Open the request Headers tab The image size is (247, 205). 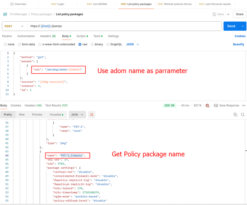pos(48,36)
